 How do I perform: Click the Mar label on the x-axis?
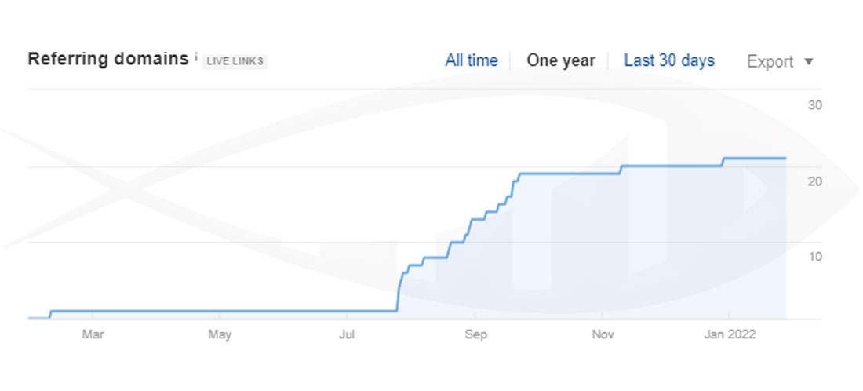[x=93, y=335]
